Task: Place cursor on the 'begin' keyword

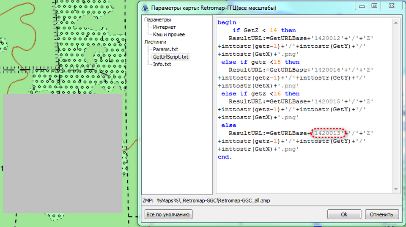Action: [227, 22]
